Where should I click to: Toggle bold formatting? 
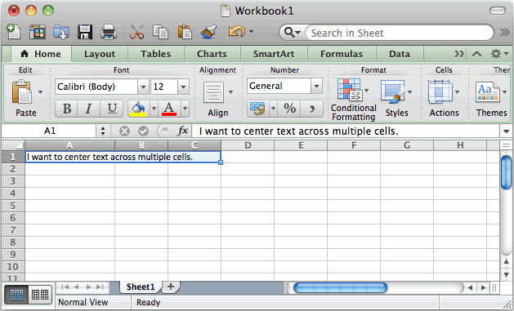[x=66, y=109]
